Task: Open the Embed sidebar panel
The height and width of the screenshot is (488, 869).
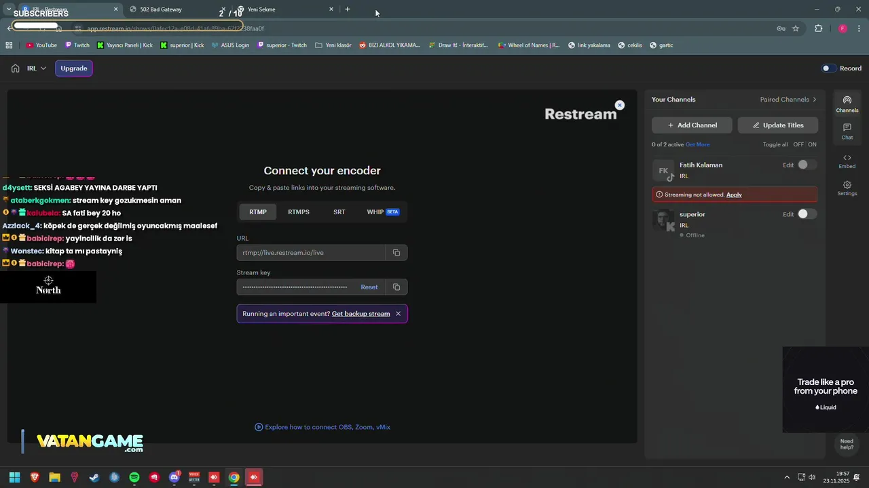Action: point(847,161)
